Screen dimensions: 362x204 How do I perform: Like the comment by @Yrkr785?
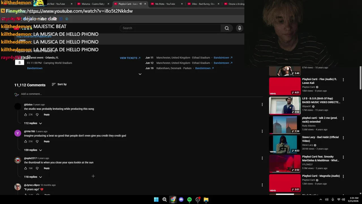click(25, 141)
